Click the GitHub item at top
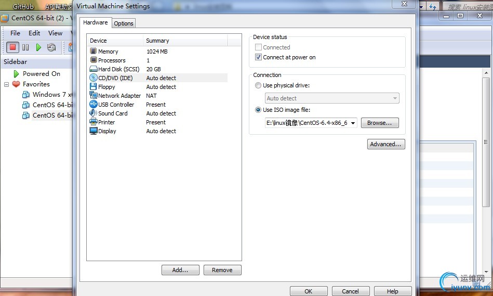Viewport: 493px width, 296px height. 23,6
